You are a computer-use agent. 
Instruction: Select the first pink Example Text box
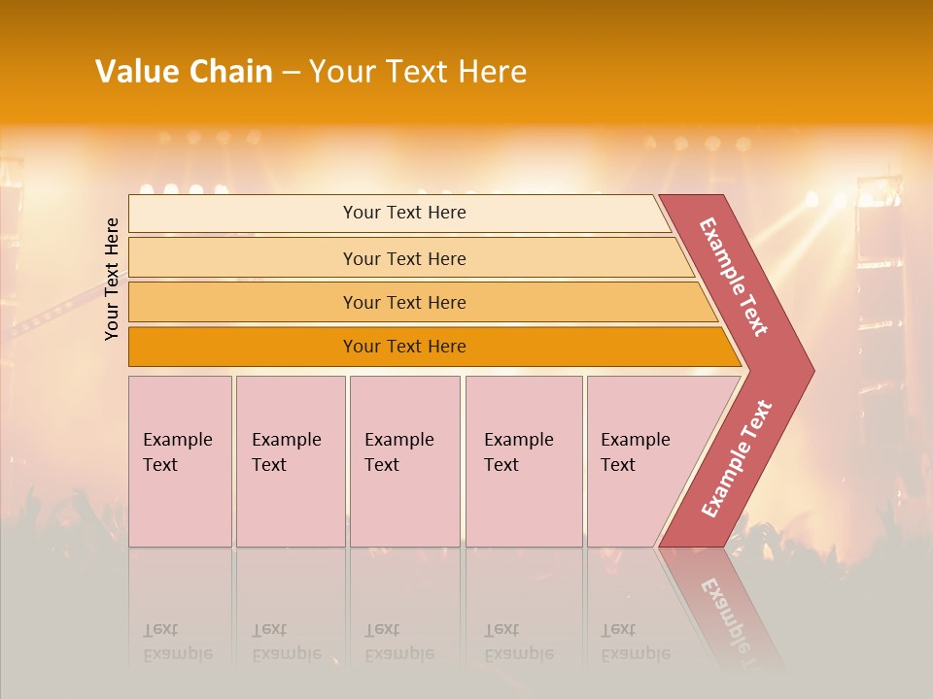[180, 461]
